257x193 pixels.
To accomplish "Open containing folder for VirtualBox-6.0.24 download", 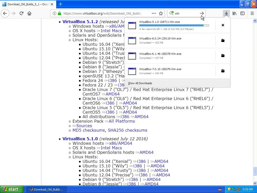I will click(223, 40).
